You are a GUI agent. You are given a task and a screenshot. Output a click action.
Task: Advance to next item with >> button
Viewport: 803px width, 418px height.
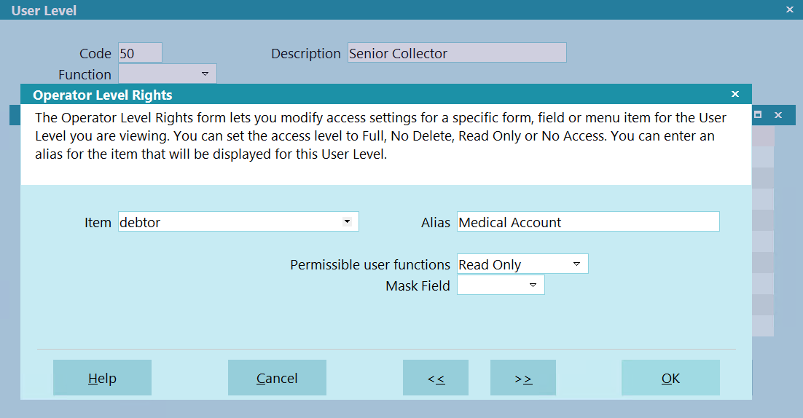(523, 377)
